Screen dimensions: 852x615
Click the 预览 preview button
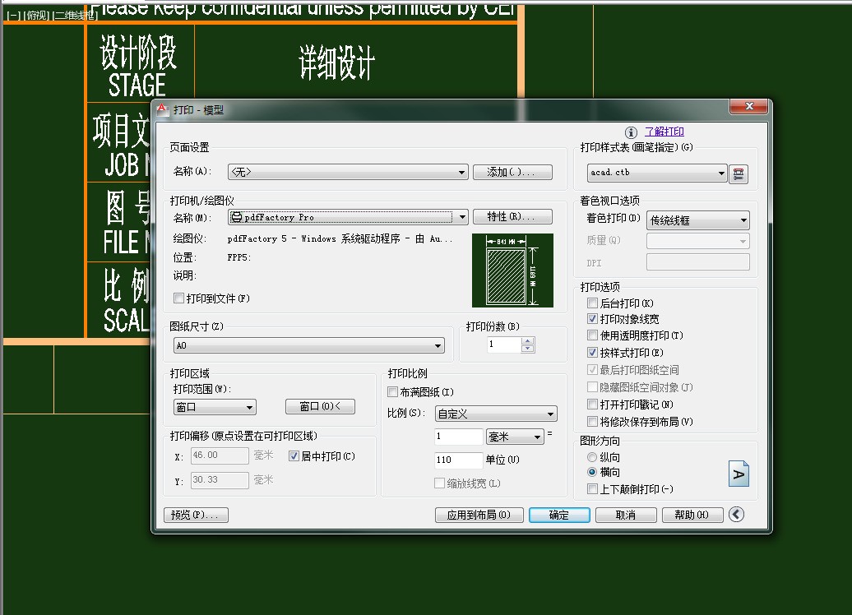pyautogui.click(x=196, y=515)
